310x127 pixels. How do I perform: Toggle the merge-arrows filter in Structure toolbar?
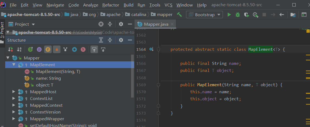[x=65, y=49]
